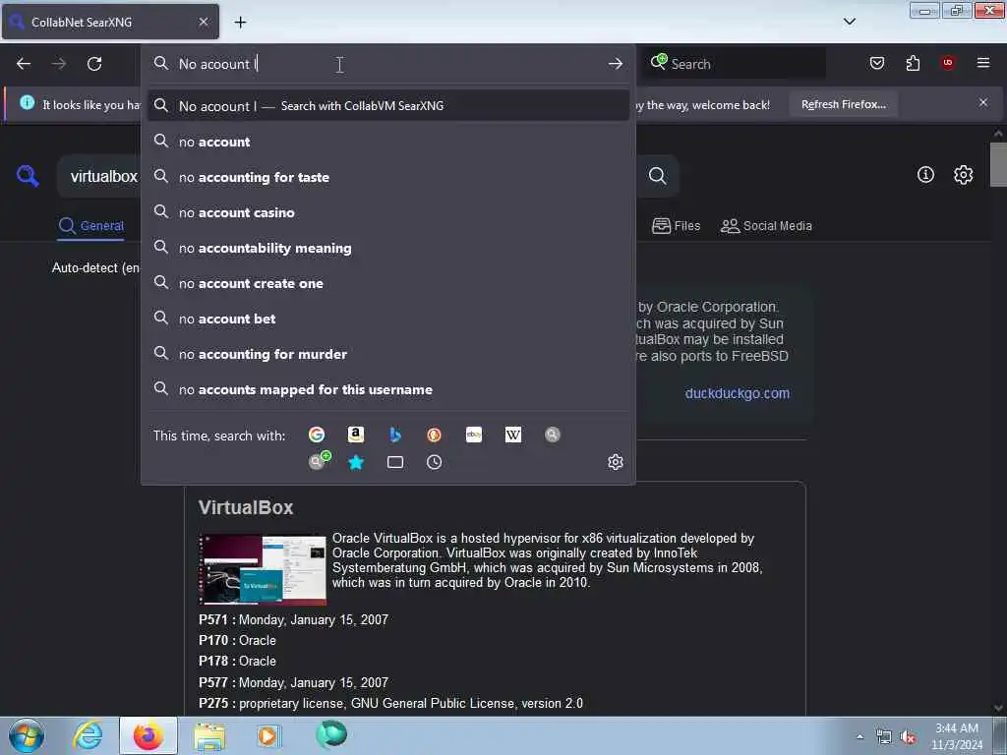Open the taskbar clock showing 3:44 AM
1007x755 pixels.
(x=957, y=736)
